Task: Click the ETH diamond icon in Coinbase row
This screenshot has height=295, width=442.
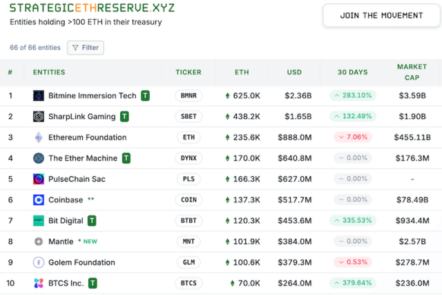Action: tap(227, 200)
